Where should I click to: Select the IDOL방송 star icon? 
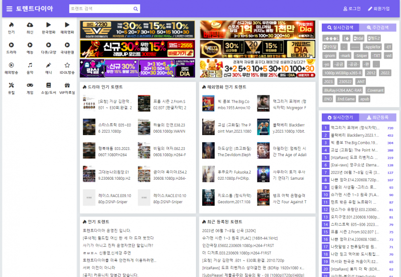pyautogui.click(x=67, y=65)
